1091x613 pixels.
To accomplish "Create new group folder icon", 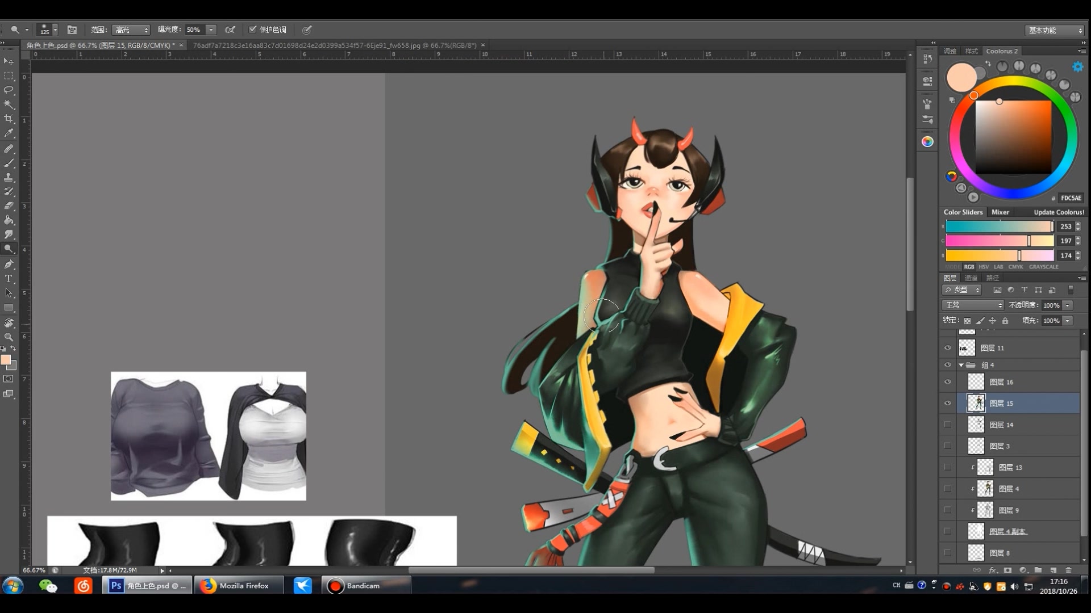I will point(1038,570).
